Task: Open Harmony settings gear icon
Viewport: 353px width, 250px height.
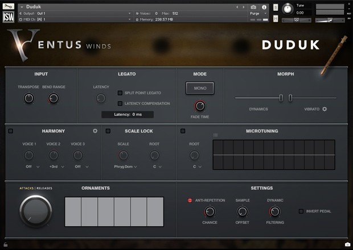Action: (95, 131)
